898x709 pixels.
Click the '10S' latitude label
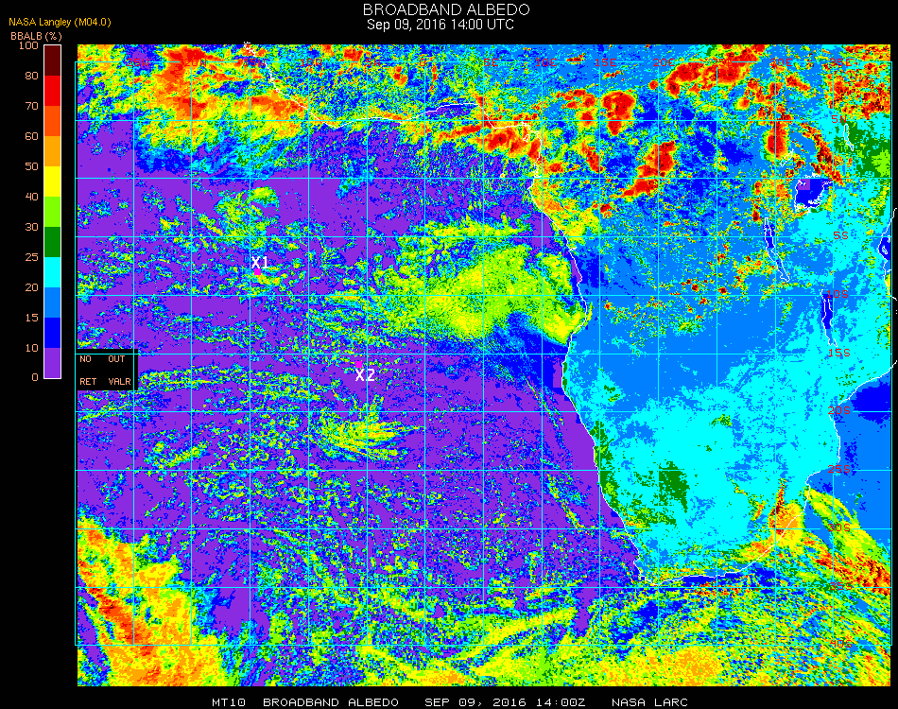[838, 294]
